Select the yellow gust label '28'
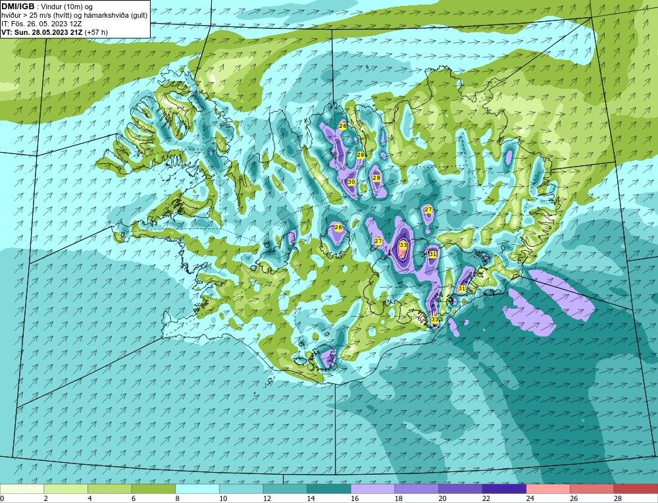The width and height of the screenshot is (658, 503). point(361,155)
